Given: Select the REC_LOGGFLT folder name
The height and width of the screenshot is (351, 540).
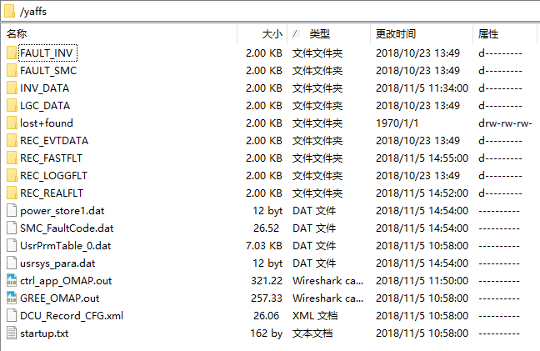Looking at the screenshot, I should 53,176.
